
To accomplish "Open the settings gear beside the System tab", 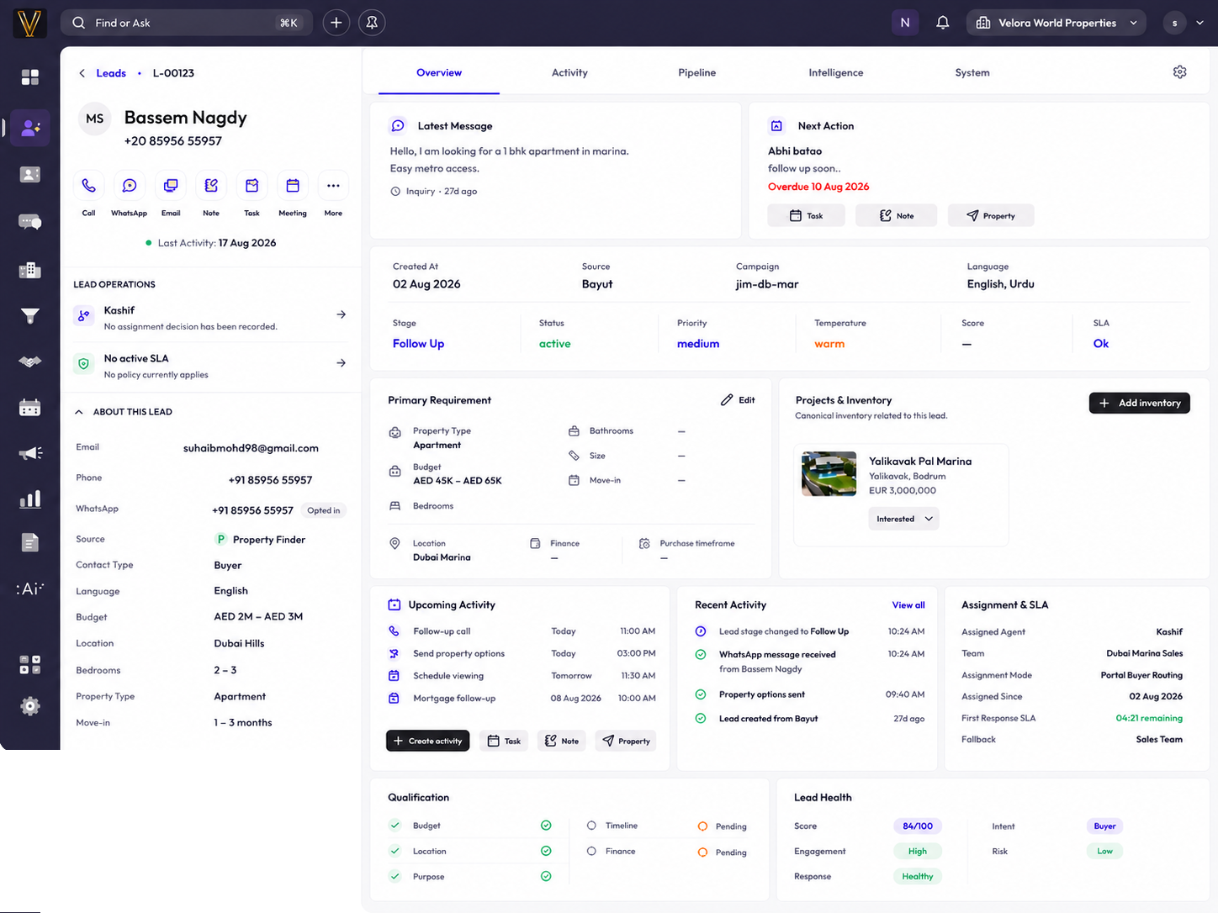I will [1180, 72].
